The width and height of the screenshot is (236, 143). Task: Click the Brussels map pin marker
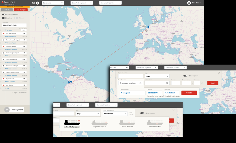(148, 27)
